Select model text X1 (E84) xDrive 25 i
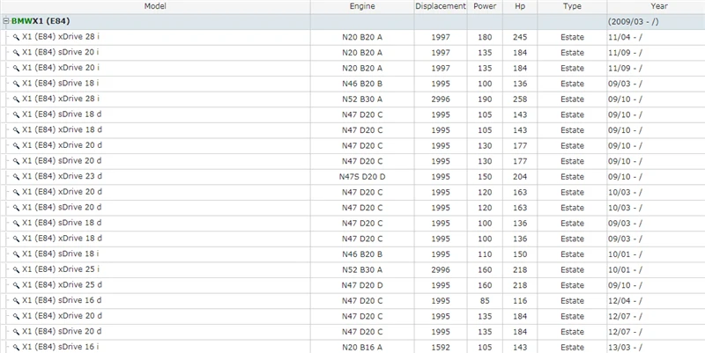The width and height of the screenshot is (705, 353). [61, 269]
